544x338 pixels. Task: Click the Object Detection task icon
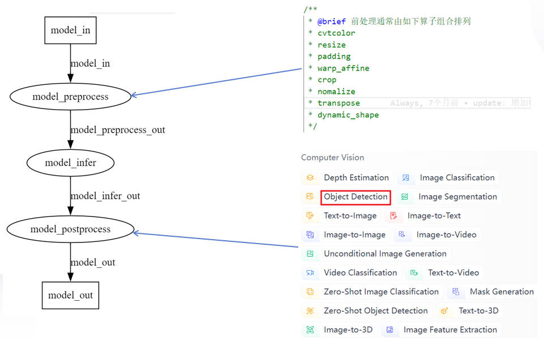click(x=310, y=197)
